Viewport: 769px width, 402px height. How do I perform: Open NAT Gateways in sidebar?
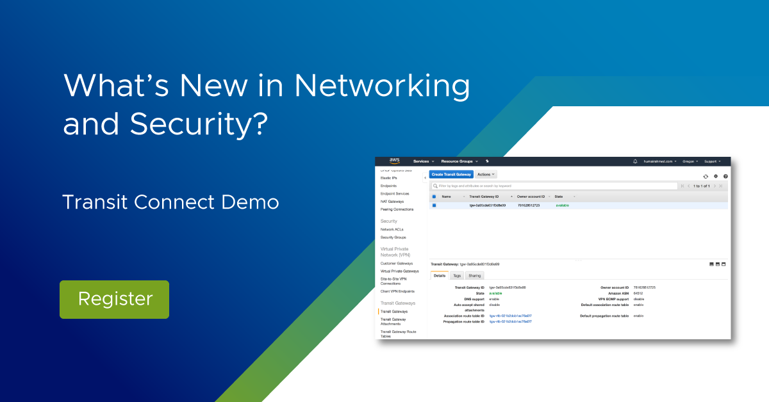[392, 201]
